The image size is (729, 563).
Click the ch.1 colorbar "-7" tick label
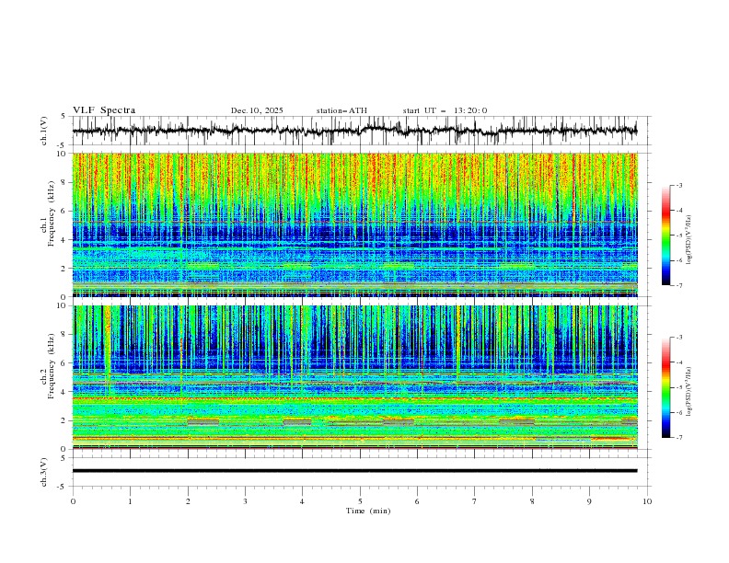(679, 285)
